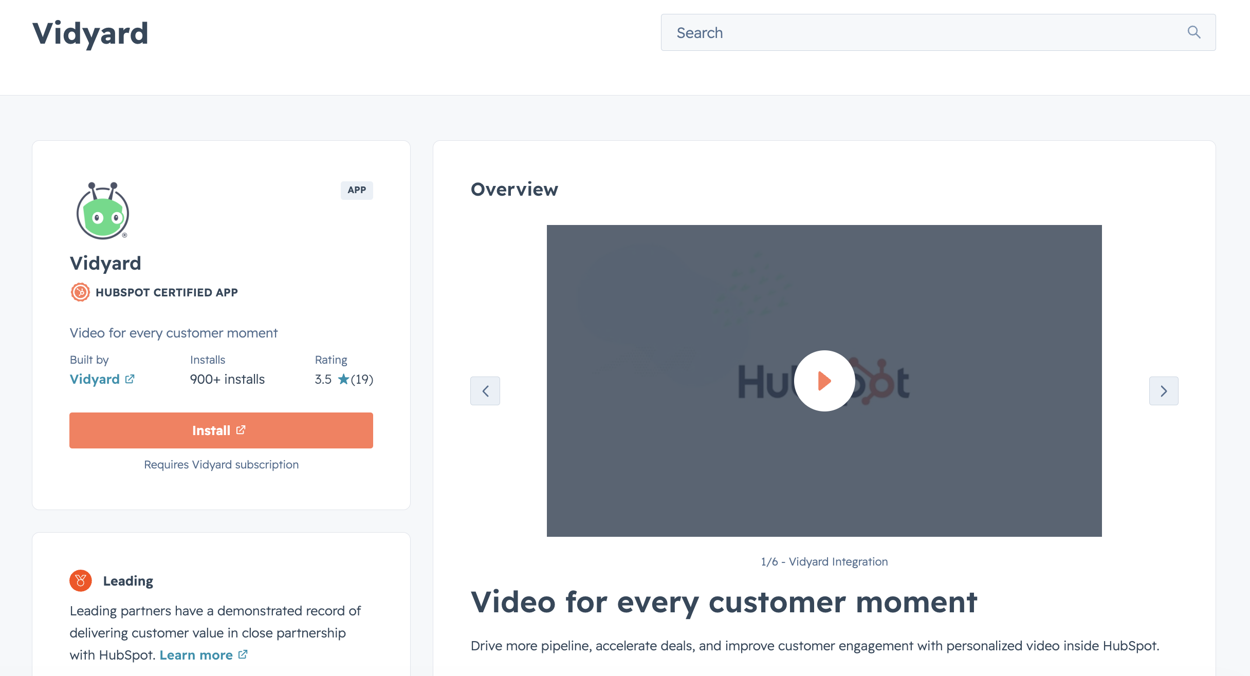Click the Overview section heading

coord(514,189)
